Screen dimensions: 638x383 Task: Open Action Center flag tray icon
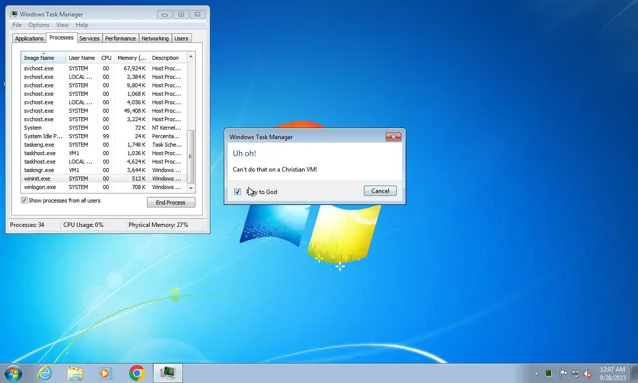(x=563, y=374)
